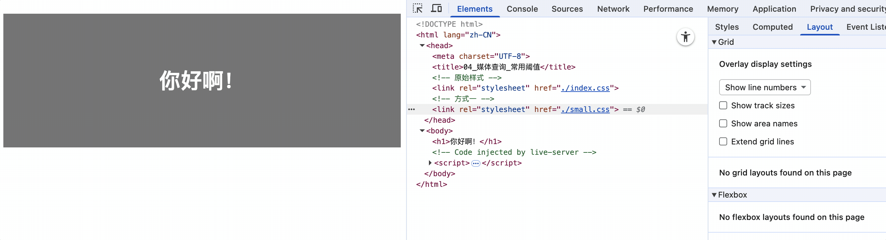This screenshot has width=886, height=240.
Task: Collapse the Grid section
Action: 714,42
